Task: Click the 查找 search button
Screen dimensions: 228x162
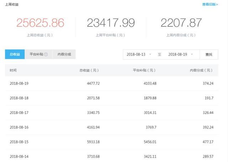Action: tap(209, 55)
